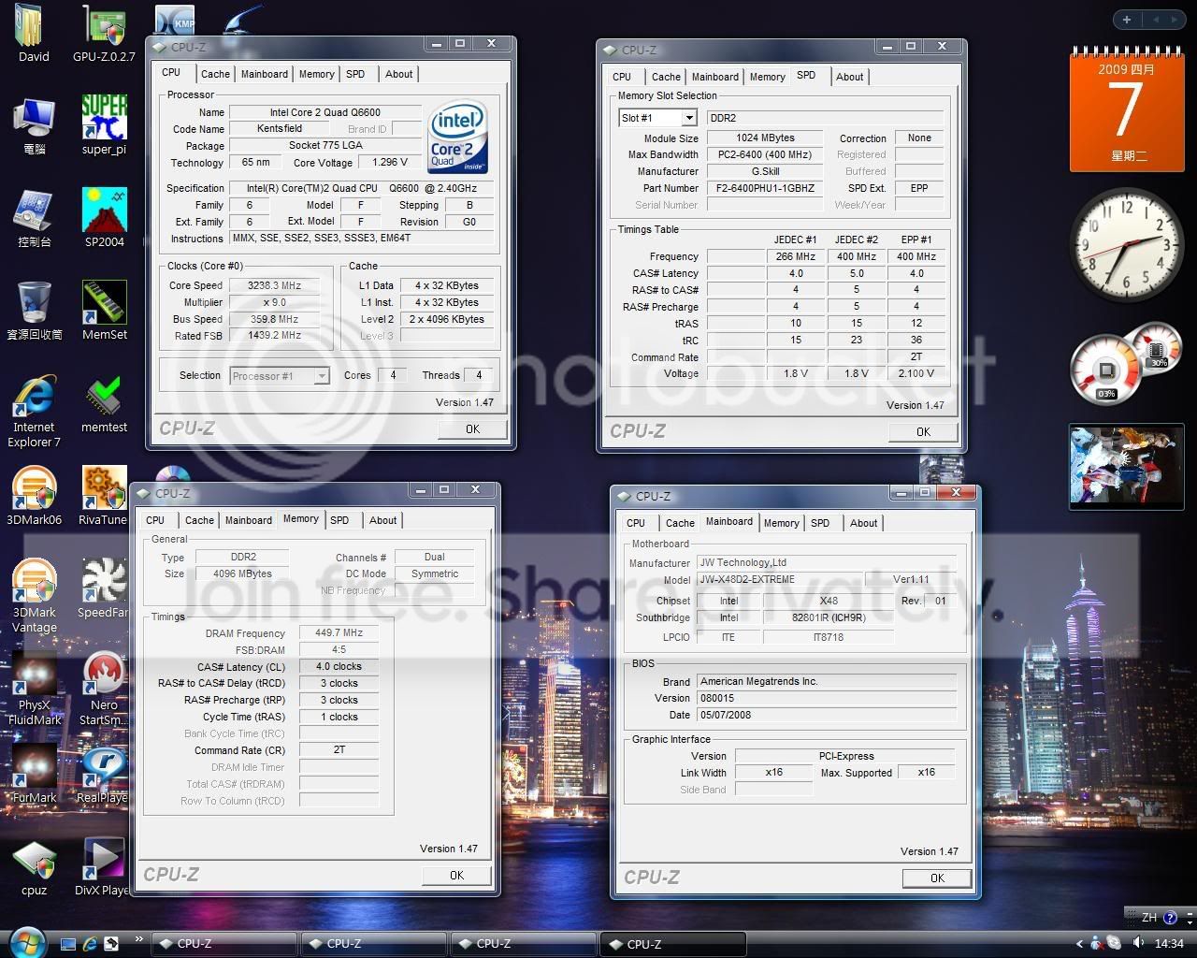Screen dimensions: 1197x958
Task: Launch the super_pi benchmark shortcut
Action: coord(104,125)
